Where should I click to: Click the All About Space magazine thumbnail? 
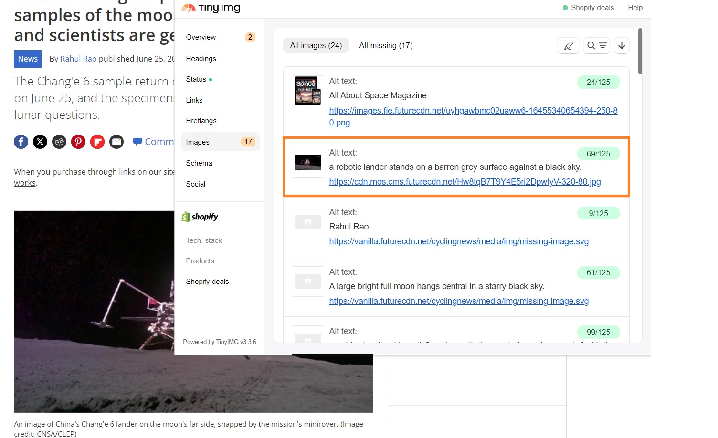tap(307, 91)
